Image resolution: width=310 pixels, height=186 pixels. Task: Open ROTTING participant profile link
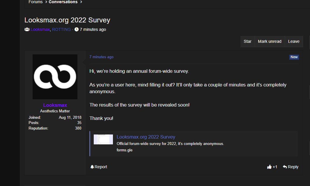pos(61,29)
